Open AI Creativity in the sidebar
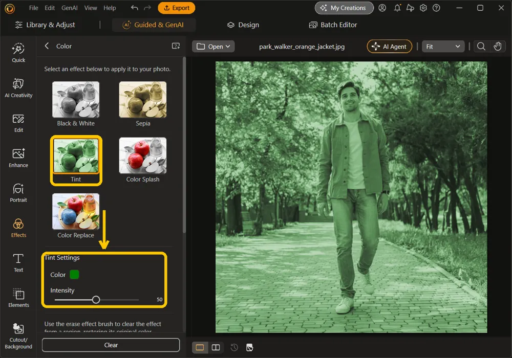Viewport: 512px width, 358px height. pyautogui.click(x=18, y=87)
